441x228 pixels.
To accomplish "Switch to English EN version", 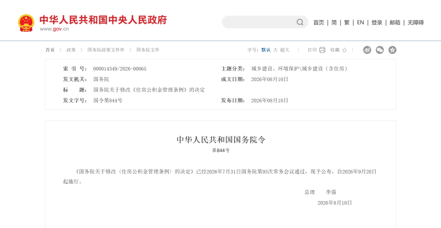I will pos(360,22).
